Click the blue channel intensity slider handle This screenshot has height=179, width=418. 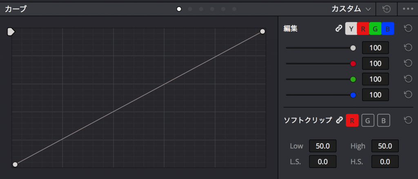[353, 95]
